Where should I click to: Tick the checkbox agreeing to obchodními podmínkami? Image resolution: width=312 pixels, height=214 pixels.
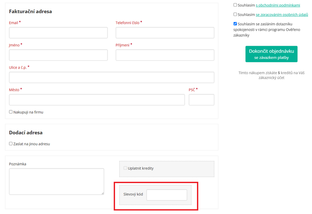(235, 5)
